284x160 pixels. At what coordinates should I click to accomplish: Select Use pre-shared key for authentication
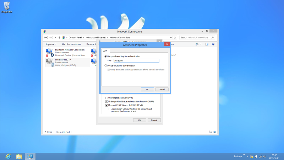click(x=106, y=56)
